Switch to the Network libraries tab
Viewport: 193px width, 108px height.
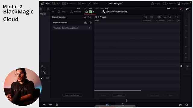pos(75,12)
